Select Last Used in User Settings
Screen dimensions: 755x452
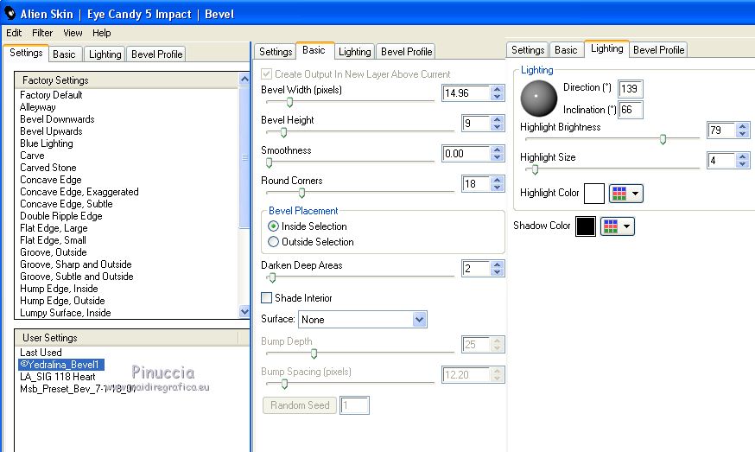tap(41, 353)
